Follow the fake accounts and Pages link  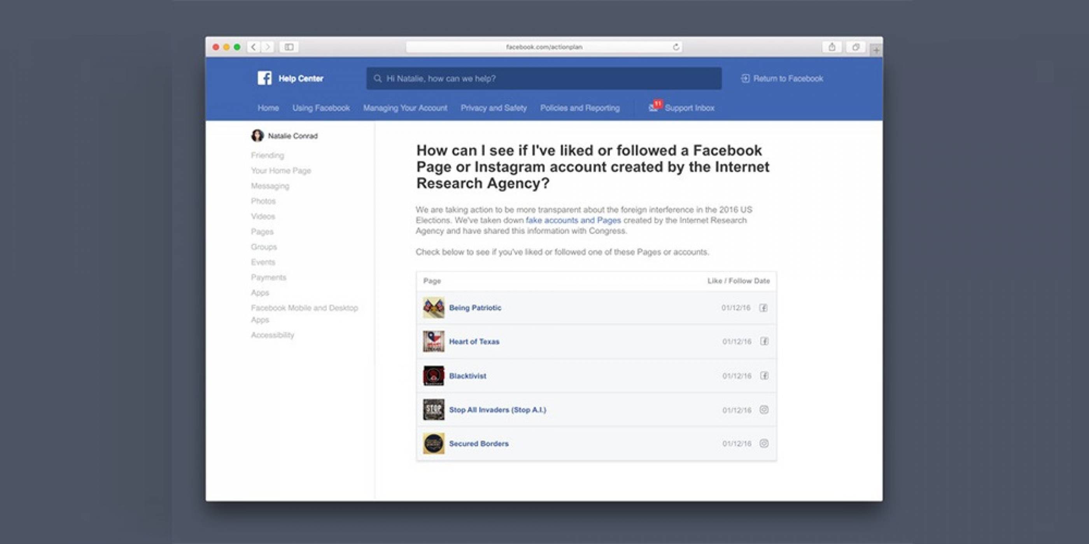pyautogui.click(x=573, y=220)
